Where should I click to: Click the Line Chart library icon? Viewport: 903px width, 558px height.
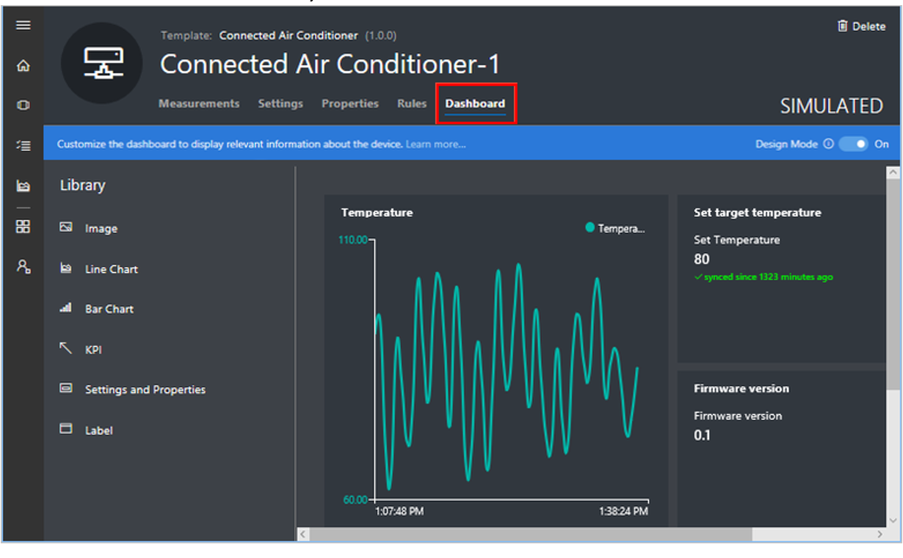click(66, 268)
